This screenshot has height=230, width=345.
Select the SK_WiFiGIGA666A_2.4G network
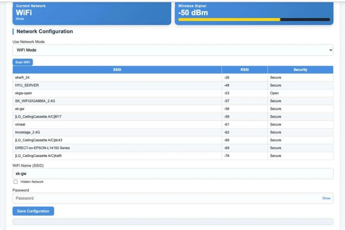pos(173,101)
